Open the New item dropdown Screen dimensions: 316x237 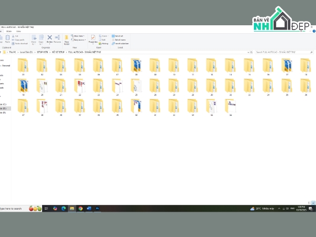click(78, 36)
